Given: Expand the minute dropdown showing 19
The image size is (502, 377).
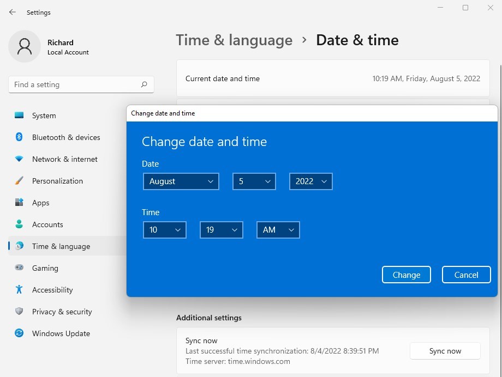Looking at the screenshot, I should [222, 230].
